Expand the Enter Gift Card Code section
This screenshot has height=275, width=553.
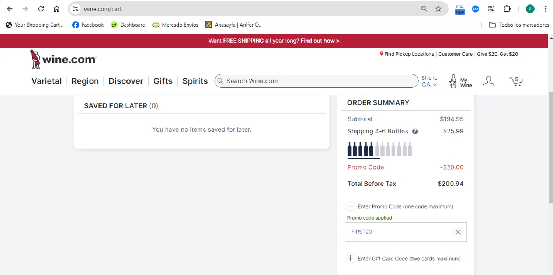point(350,258)
